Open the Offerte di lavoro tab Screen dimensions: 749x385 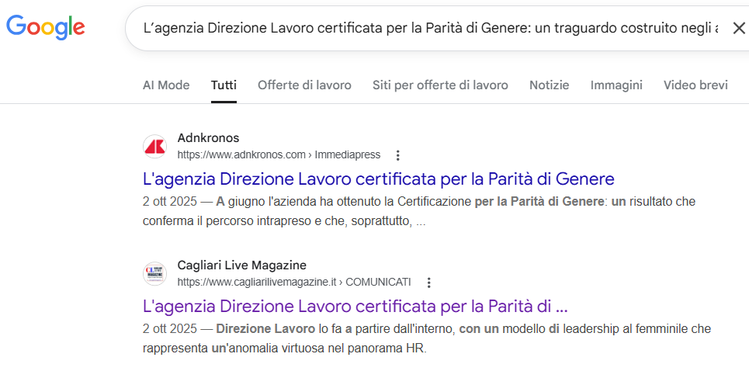[304, 85]
